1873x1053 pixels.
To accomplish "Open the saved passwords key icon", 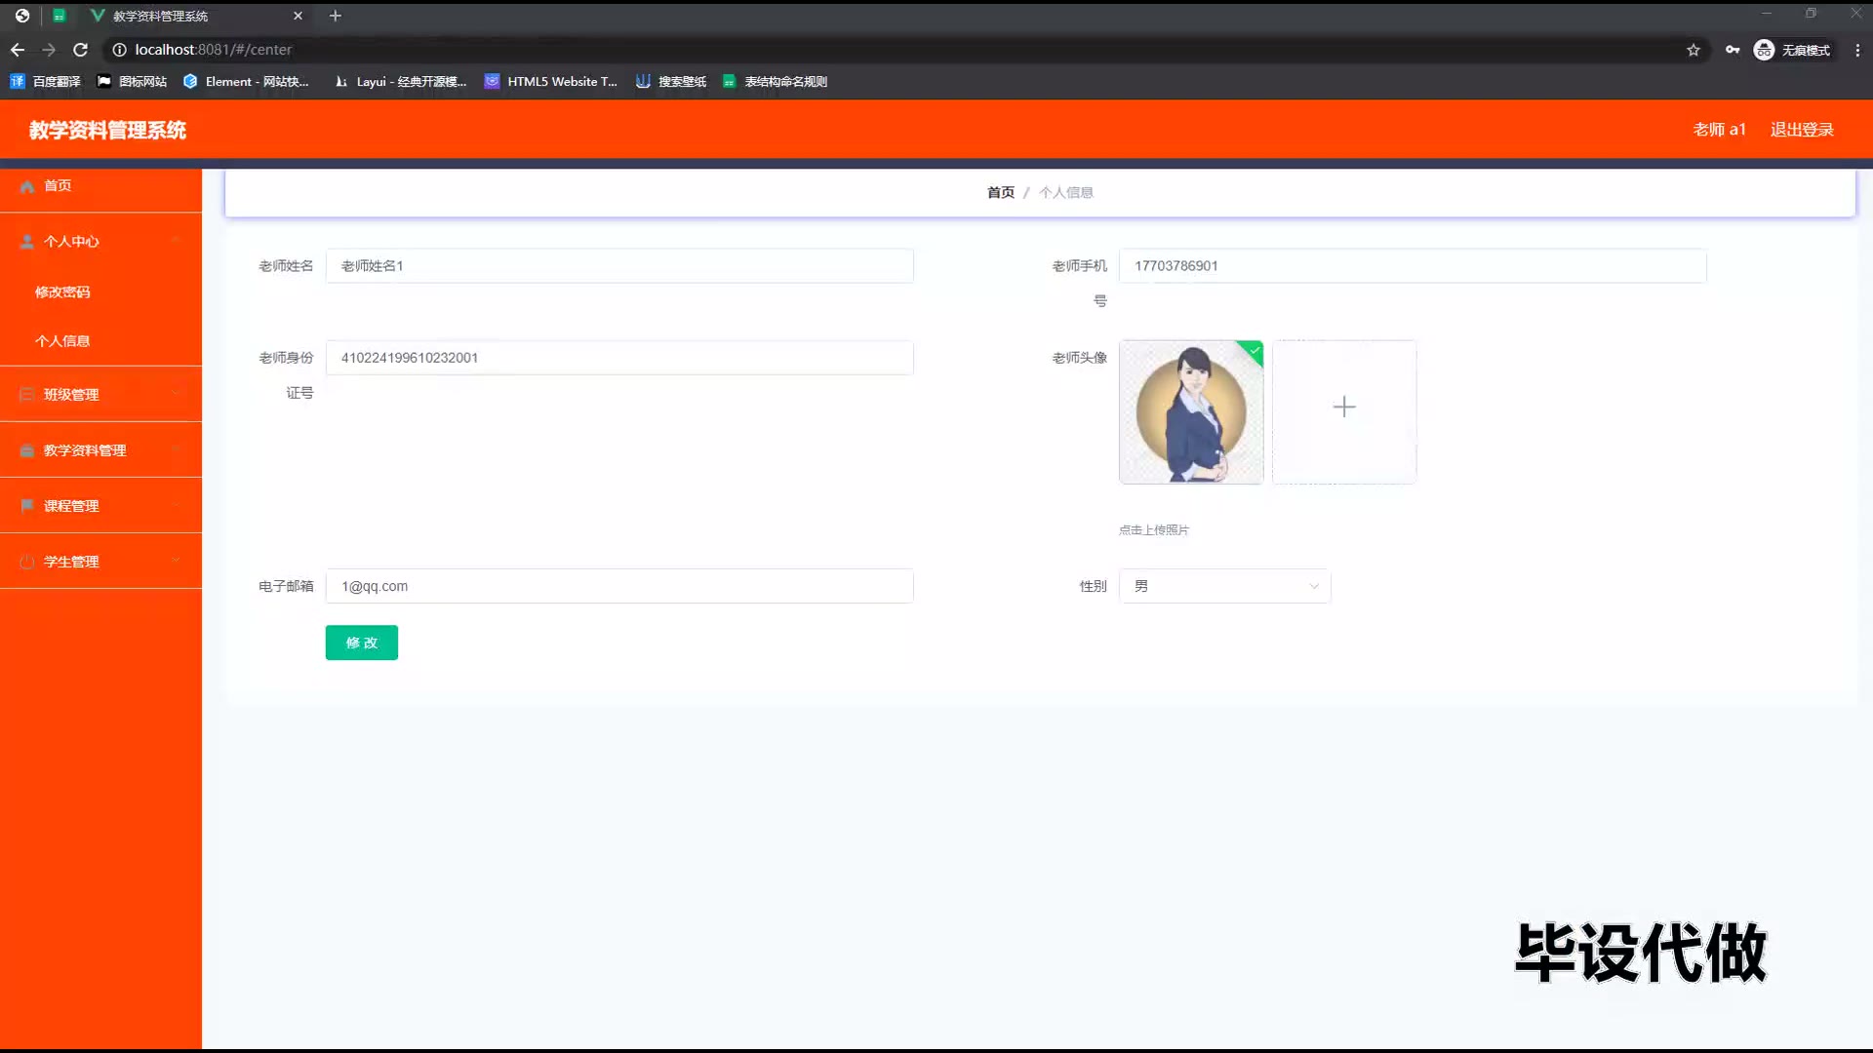I will [1733, 50].
